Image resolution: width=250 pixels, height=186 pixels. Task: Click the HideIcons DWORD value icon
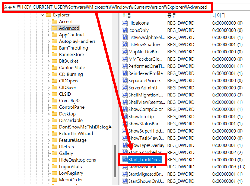(125, 23)
